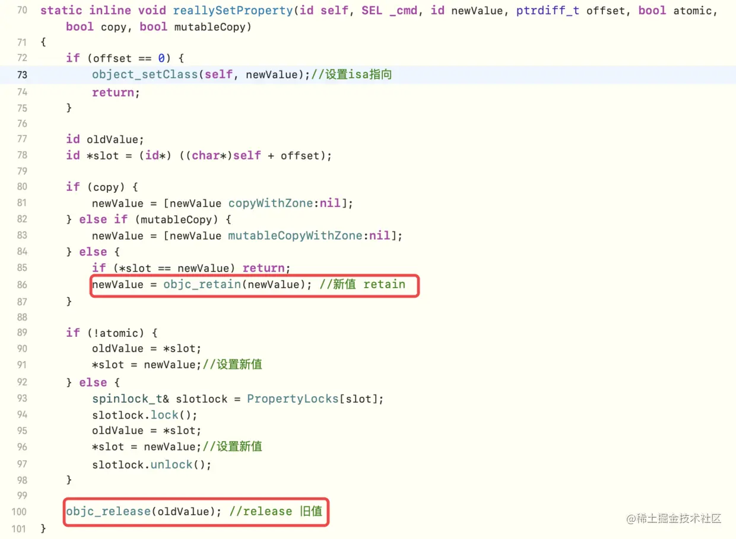The height and width of the screenshot is (539, 736).
Task: Click the ptrdiff_t type in signature
Action: pos(548,11)
